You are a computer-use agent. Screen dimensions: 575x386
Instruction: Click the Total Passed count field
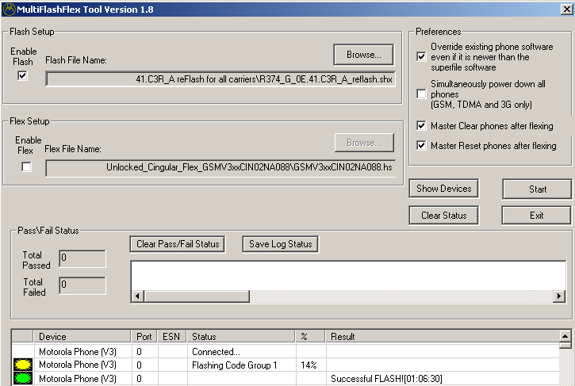click(82, 258)
